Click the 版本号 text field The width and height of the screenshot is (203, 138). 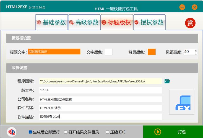point(100,90)
